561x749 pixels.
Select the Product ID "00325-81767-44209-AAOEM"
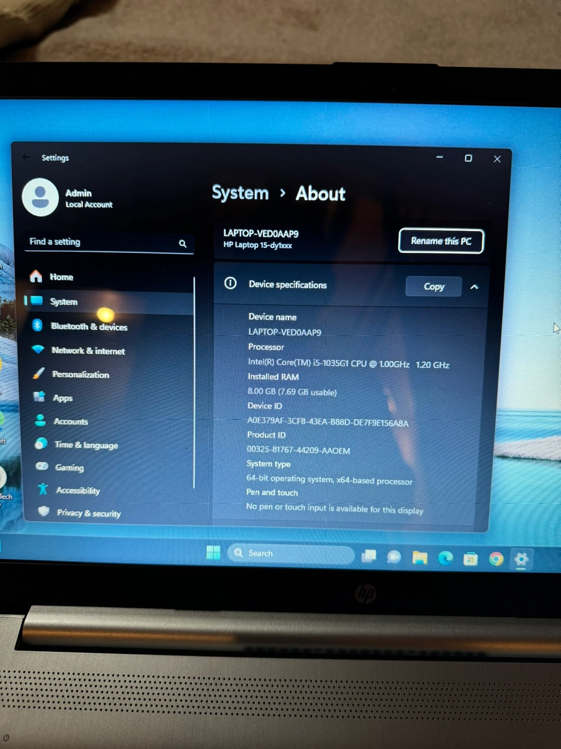[298, 450]
